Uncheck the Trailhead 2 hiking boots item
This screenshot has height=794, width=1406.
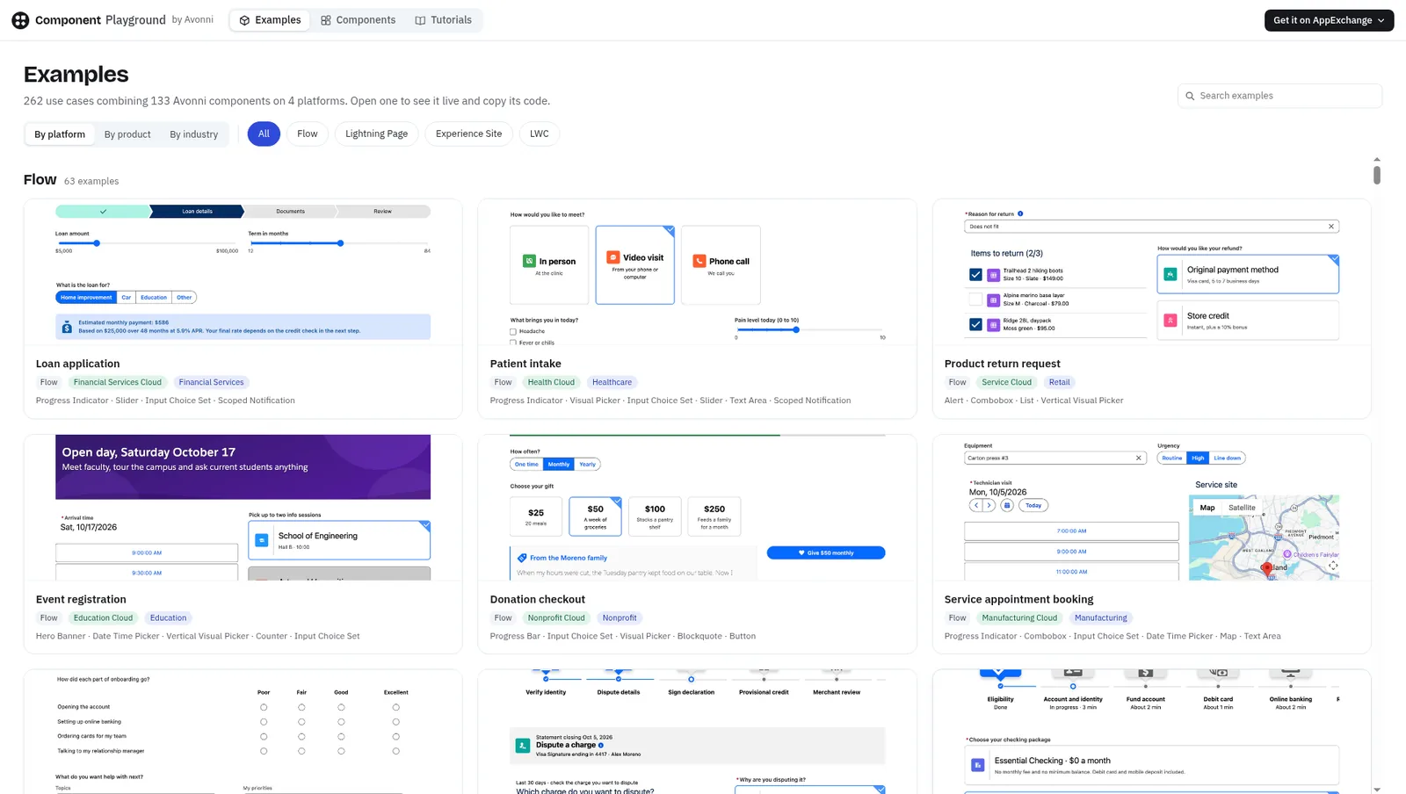point(975,275)
